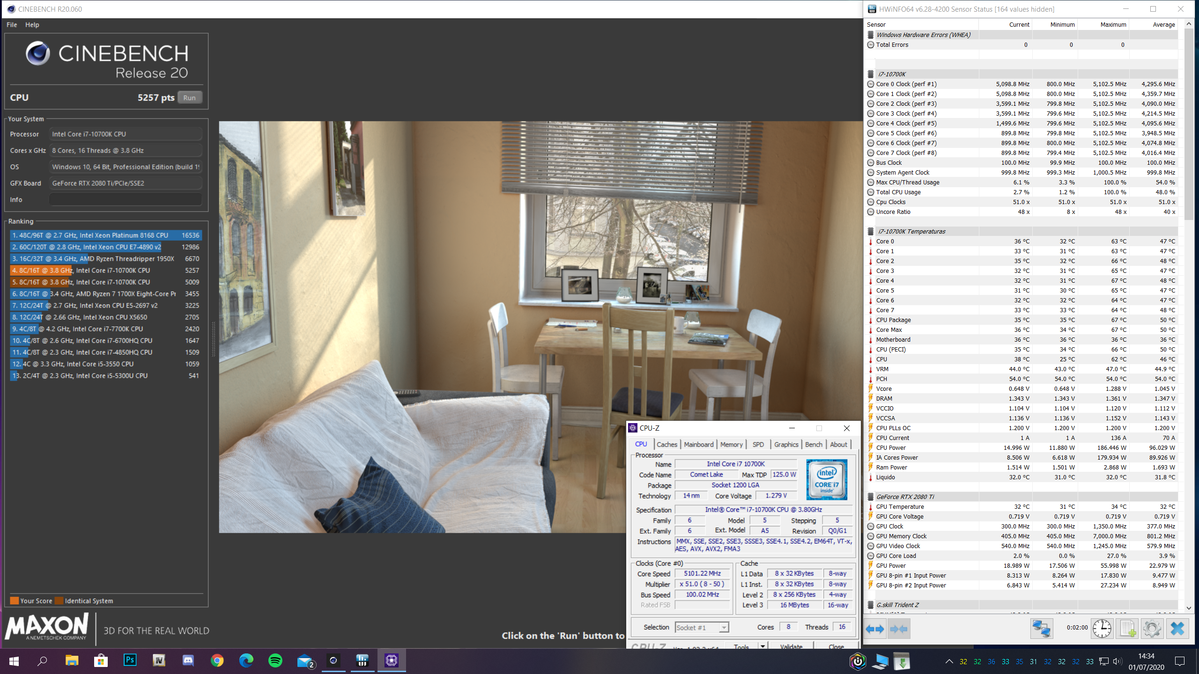
Task: Open Google Chrome from the taskbar
Action: click(x=217, y=660)
